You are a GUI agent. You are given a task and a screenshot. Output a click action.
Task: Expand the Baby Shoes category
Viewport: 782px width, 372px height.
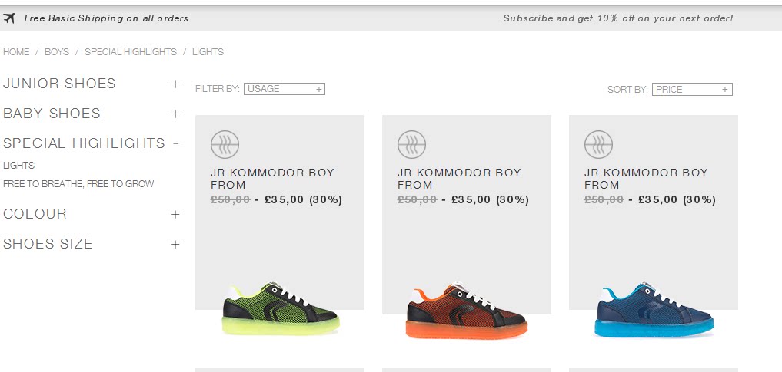(x=175, y=114)
